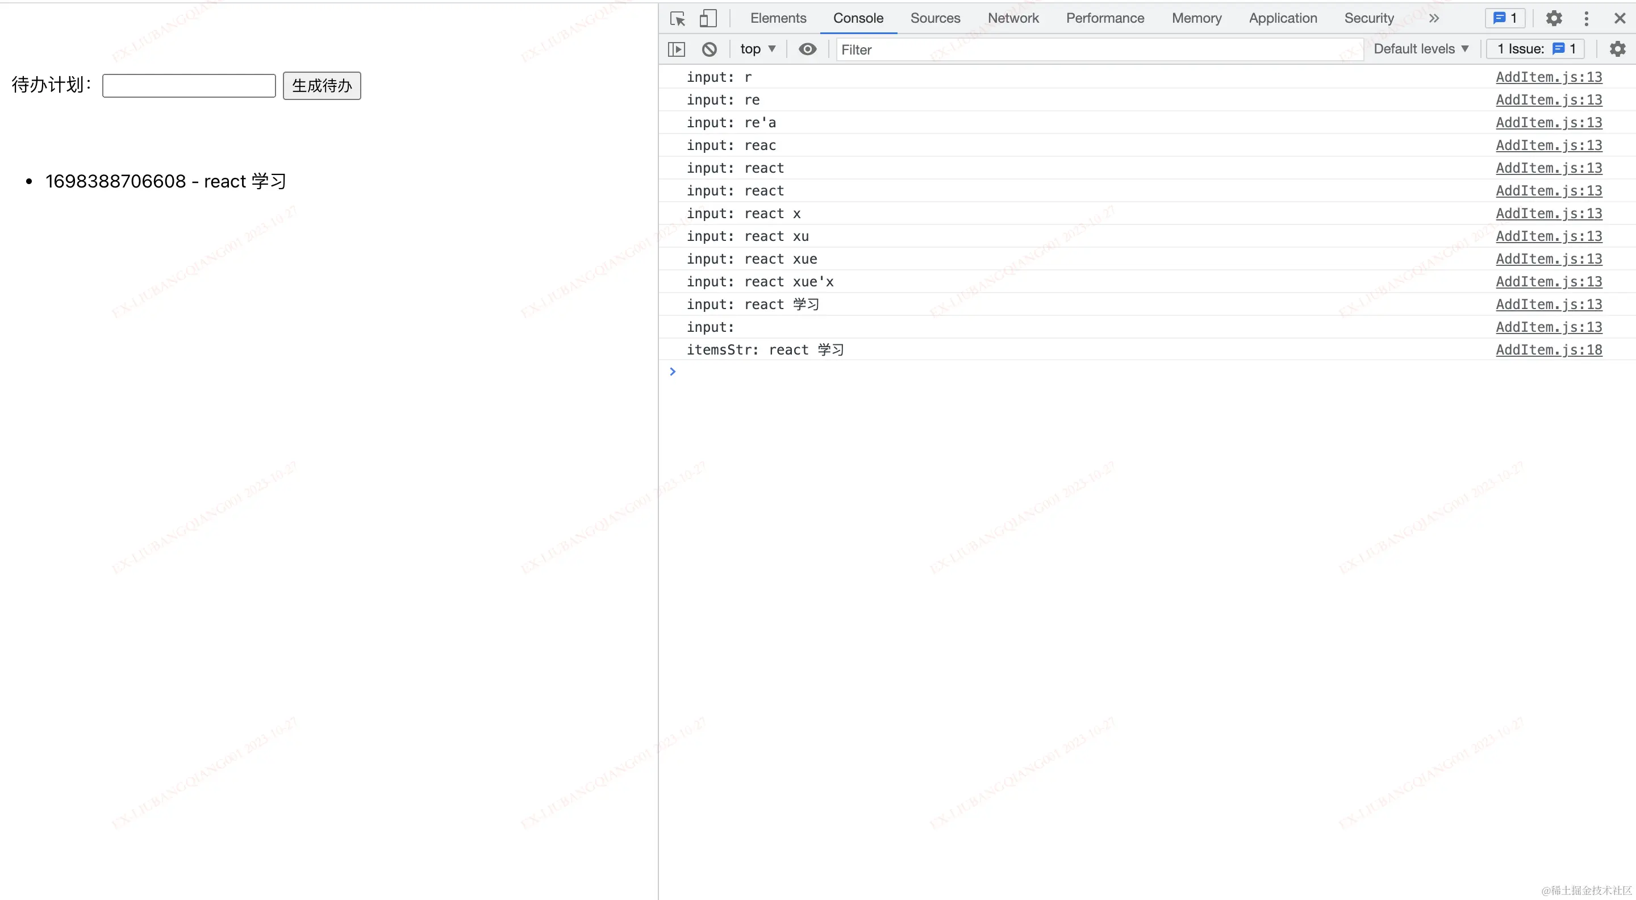The height and width of the screenshot is (900, 1636).
Task: Open the Default levels dropdown
Action: pyautogui.click(x=1420, y=49)
